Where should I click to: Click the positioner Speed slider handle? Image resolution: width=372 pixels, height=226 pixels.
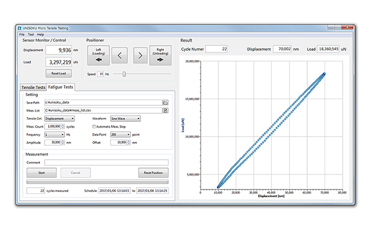pos(124,74)
